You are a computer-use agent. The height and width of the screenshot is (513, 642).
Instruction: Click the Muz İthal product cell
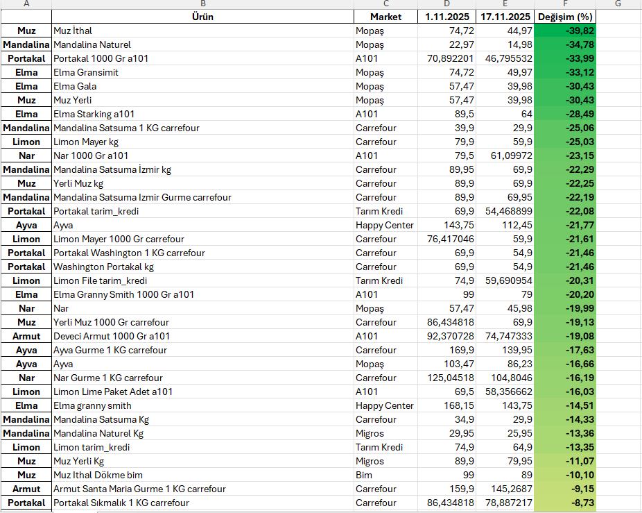tap(202, 31)
